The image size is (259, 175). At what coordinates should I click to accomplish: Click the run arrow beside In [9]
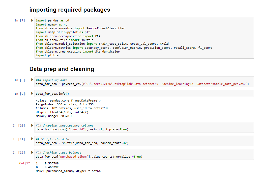(32, 93)
